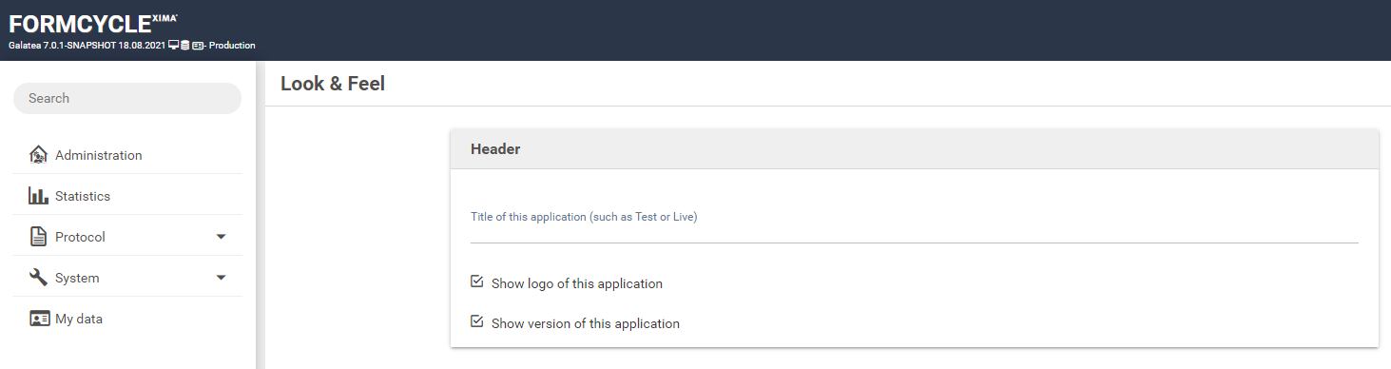Image resolution: width=1391 pixels, height=369 pixels.
Task: Click the My data ID card icon
Action: 39,319
